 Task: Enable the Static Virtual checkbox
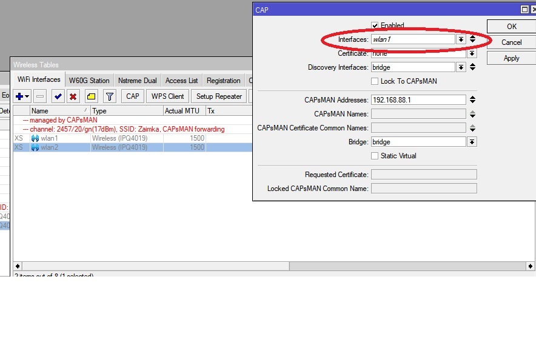click(375, 156)
